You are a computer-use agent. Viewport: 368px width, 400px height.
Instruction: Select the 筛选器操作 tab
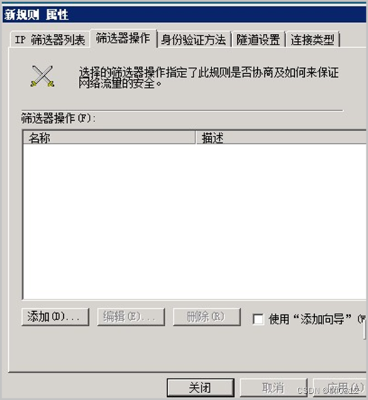[x=123, y=38]
